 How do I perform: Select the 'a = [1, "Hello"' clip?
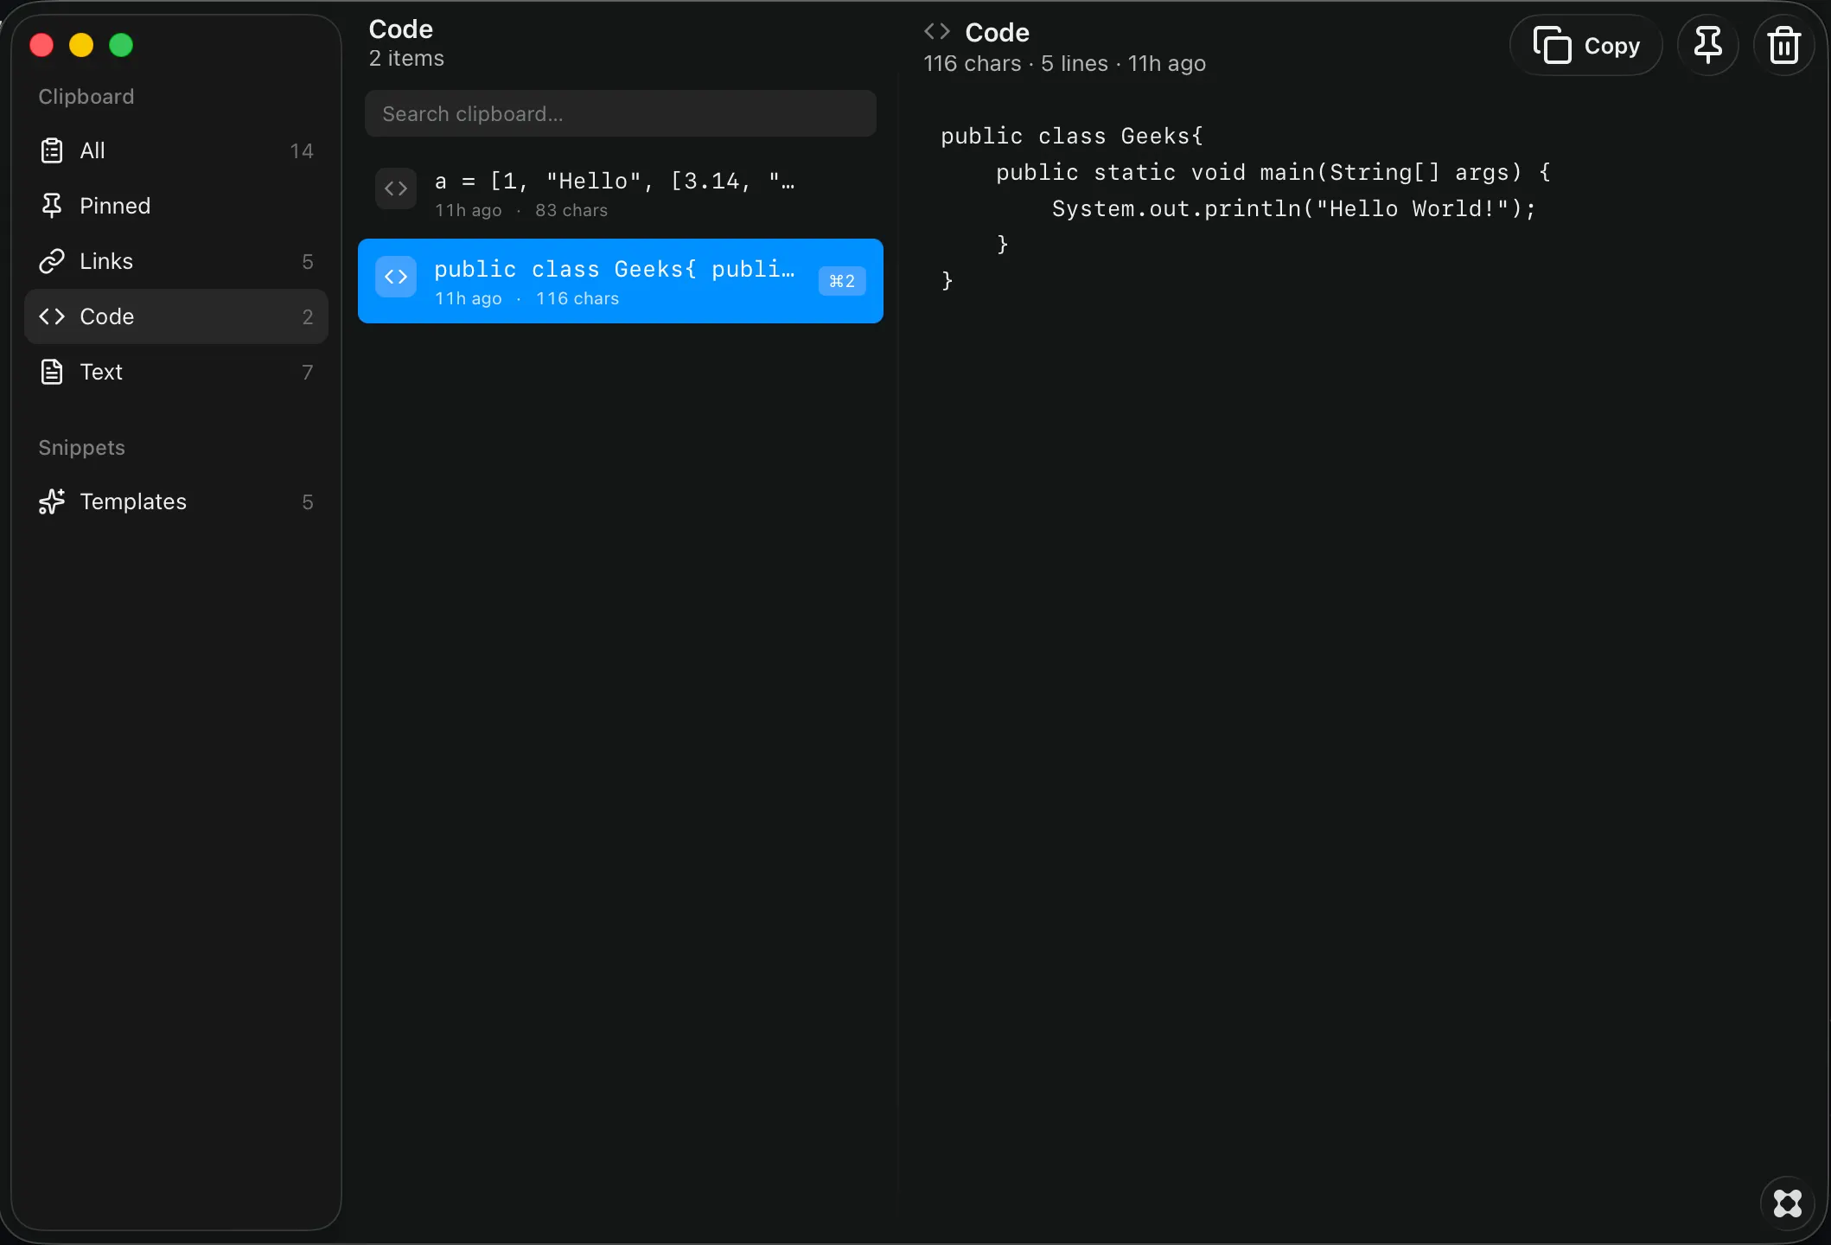[x=621, y=194]
